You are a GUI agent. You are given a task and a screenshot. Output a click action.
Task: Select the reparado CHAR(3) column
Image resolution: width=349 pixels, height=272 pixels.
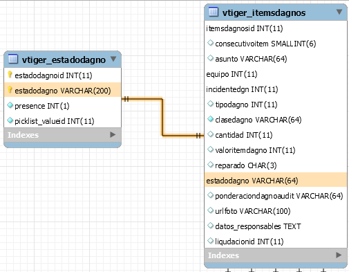pos(276,165)
